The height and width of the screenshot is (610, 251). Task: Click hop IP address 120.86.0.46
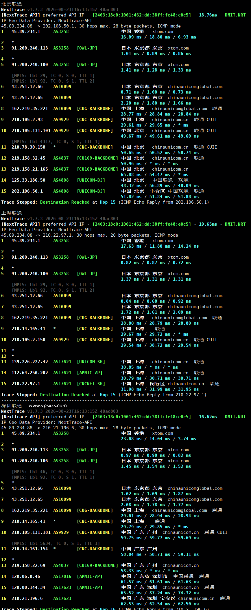[x=26, y=576]
